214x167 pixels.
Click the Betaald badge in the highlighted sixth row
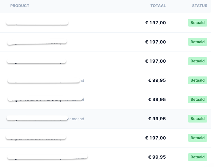pyautogui.click(x=197, y=119)
